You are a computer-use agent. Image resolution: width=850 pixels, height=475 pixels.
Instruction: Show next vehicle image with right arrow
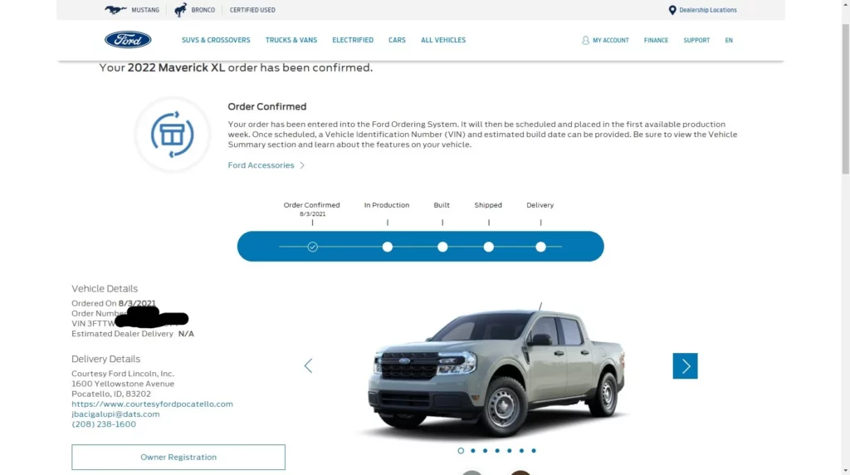click(x=685, y=366)
